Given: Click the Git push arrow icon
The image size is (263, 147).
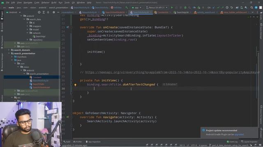Looking at the screenshot, I should [222, 7].
